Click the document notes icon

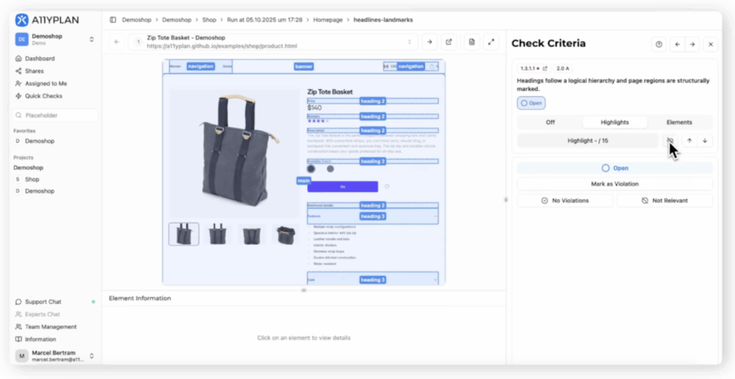click(472, 42)
